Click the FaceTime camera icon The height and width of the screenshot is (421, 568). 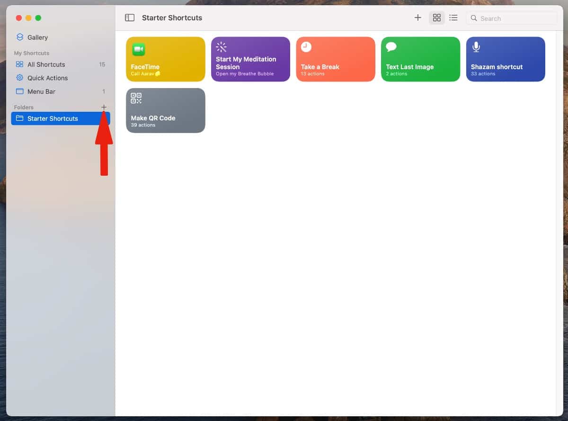[x=138, y=49]
